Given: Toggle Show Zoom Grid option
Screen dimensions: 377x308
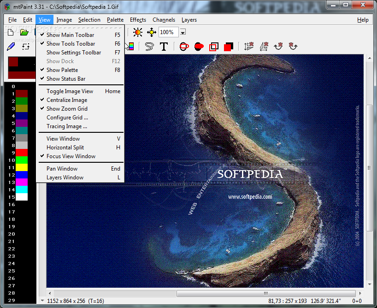Looking at the screenshot, I should (x=80, y=109).
